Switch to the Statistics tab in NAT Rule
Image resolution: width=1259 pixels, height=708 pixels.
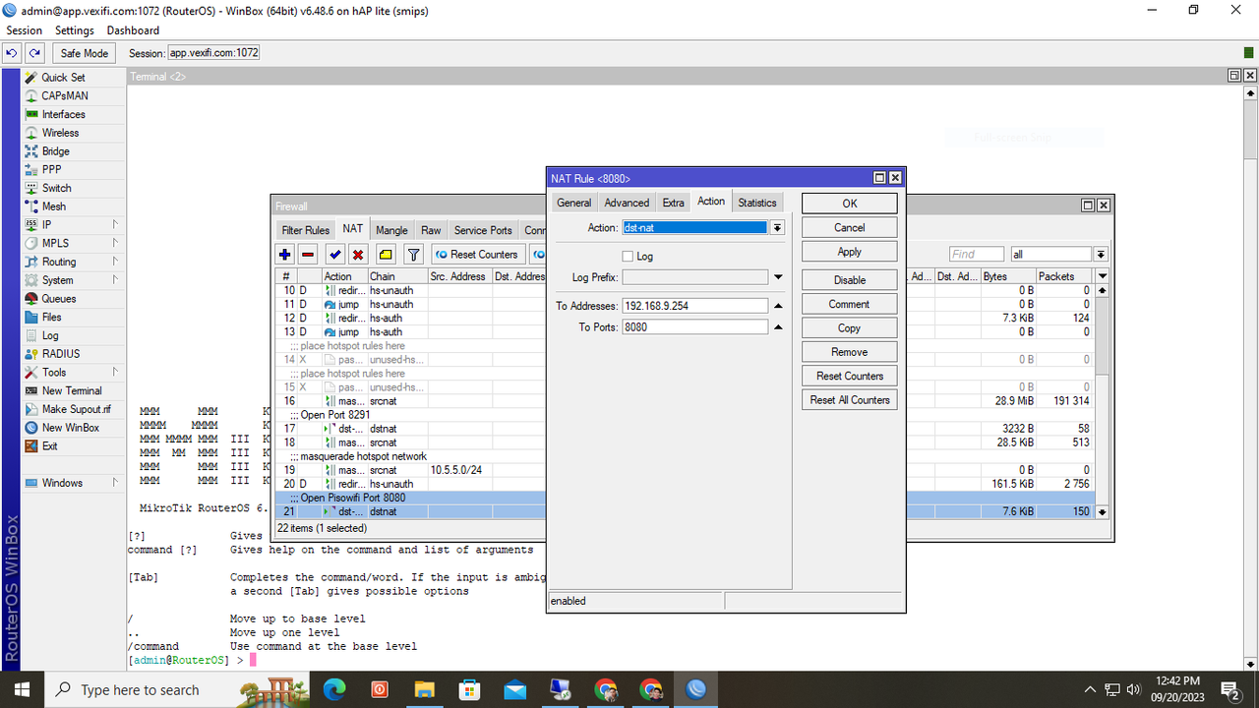click(756, 203)
